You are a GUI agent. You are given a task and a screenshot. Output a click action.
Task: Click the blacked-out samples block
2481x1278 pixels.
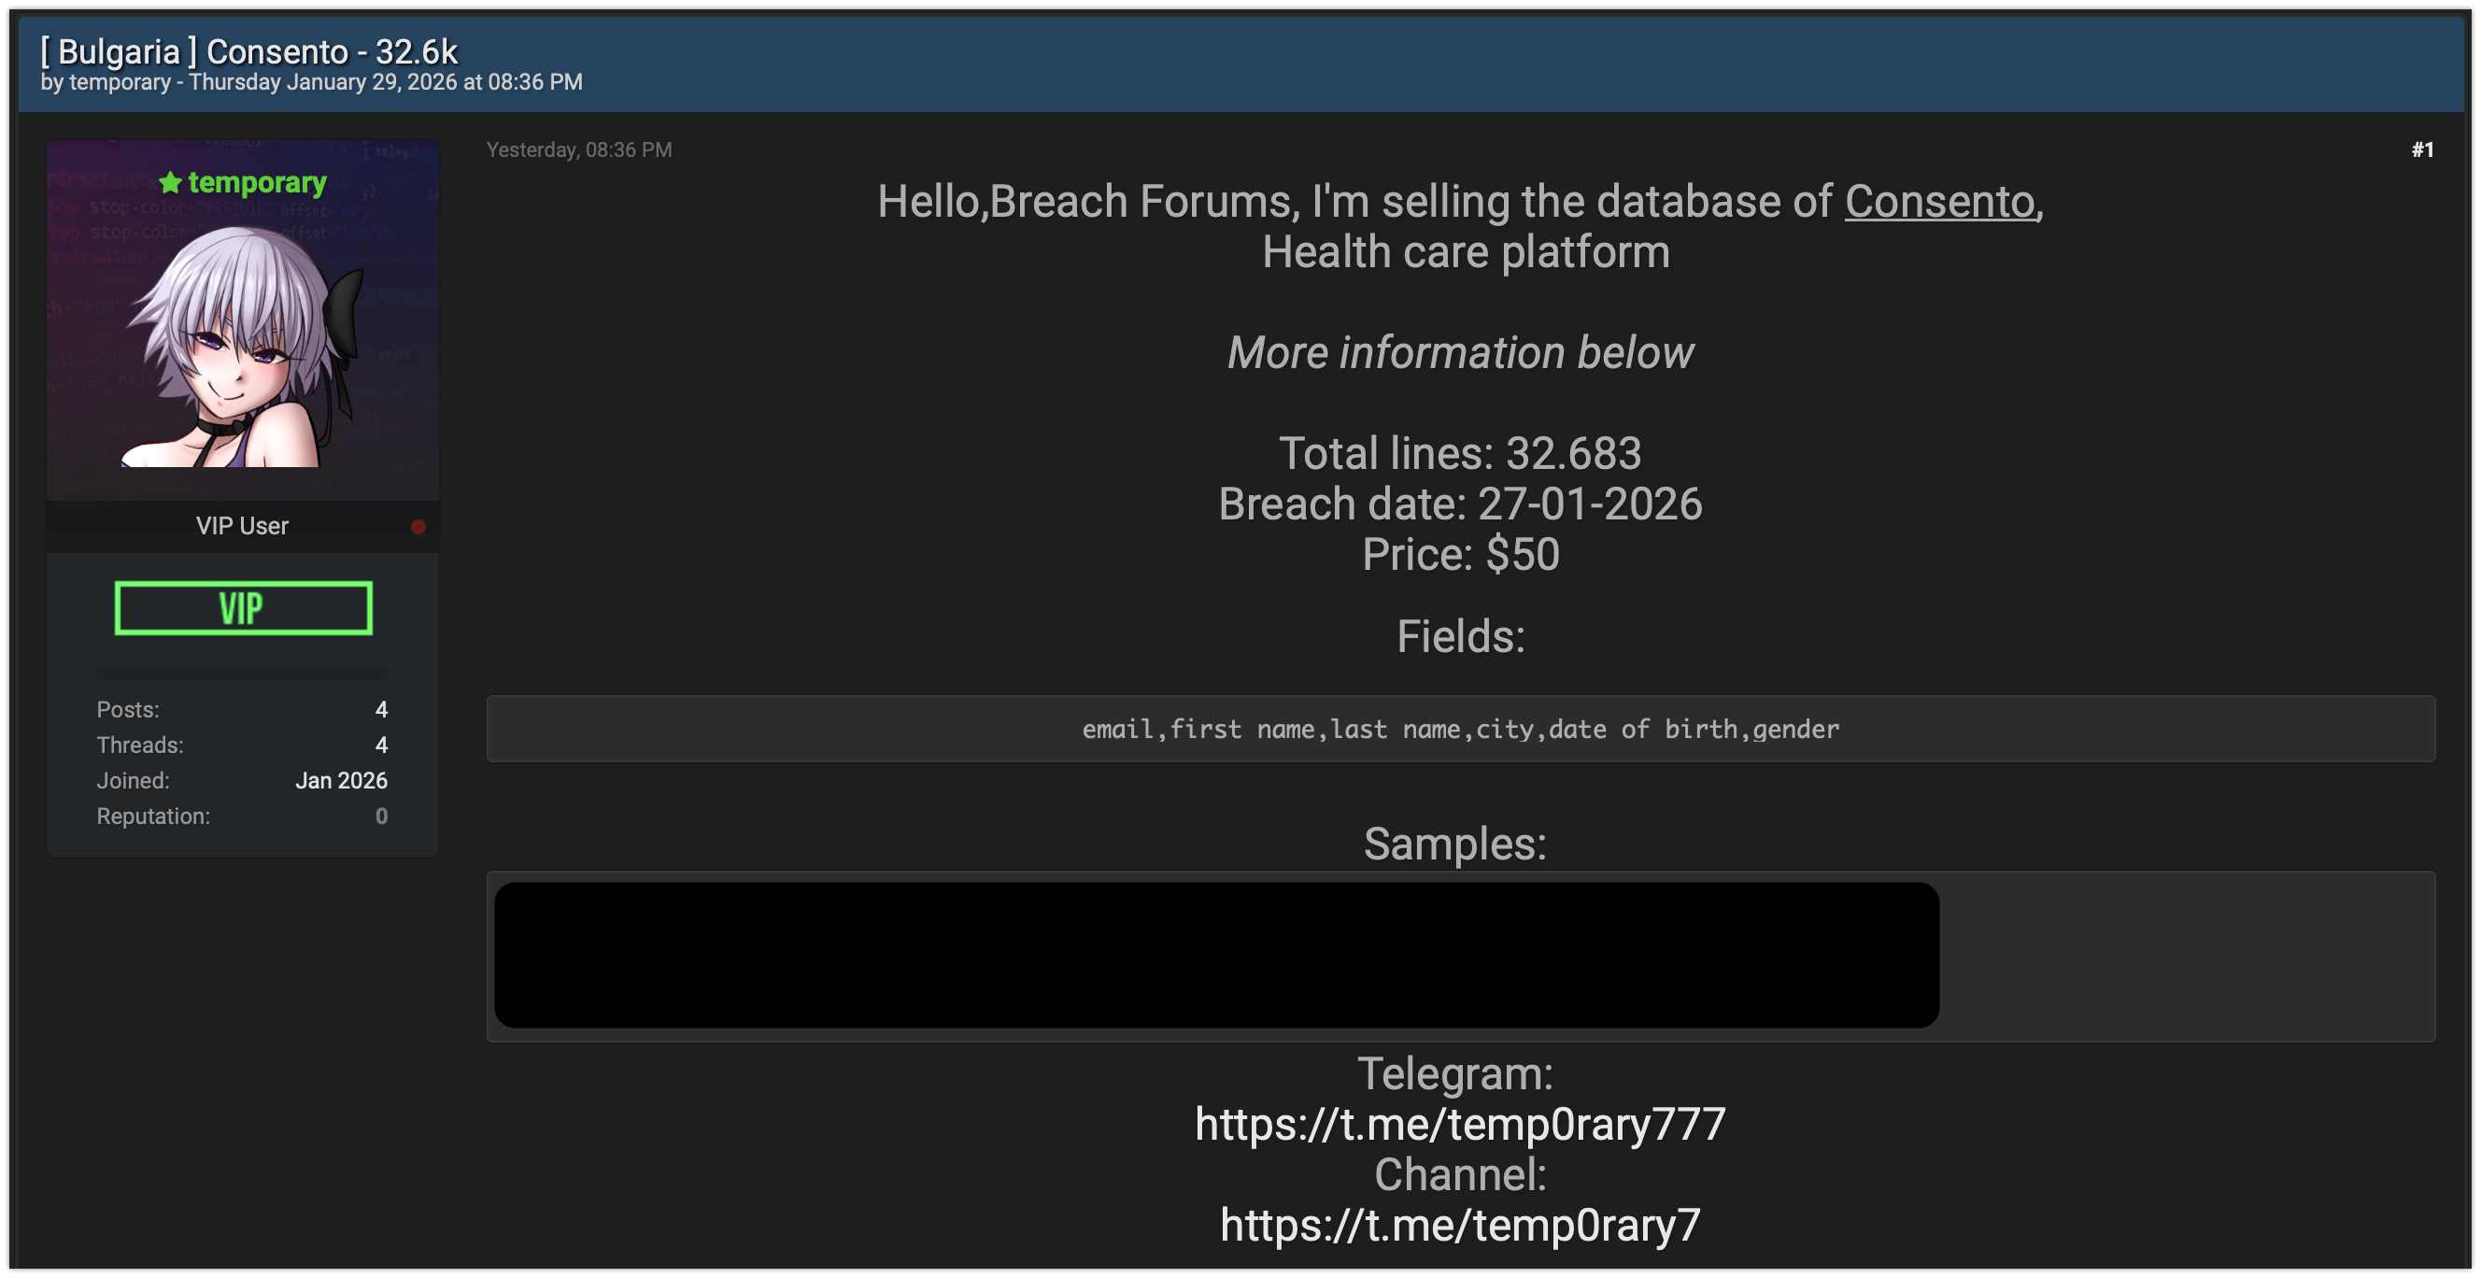pyautogui.click(x=1216, y=955)
